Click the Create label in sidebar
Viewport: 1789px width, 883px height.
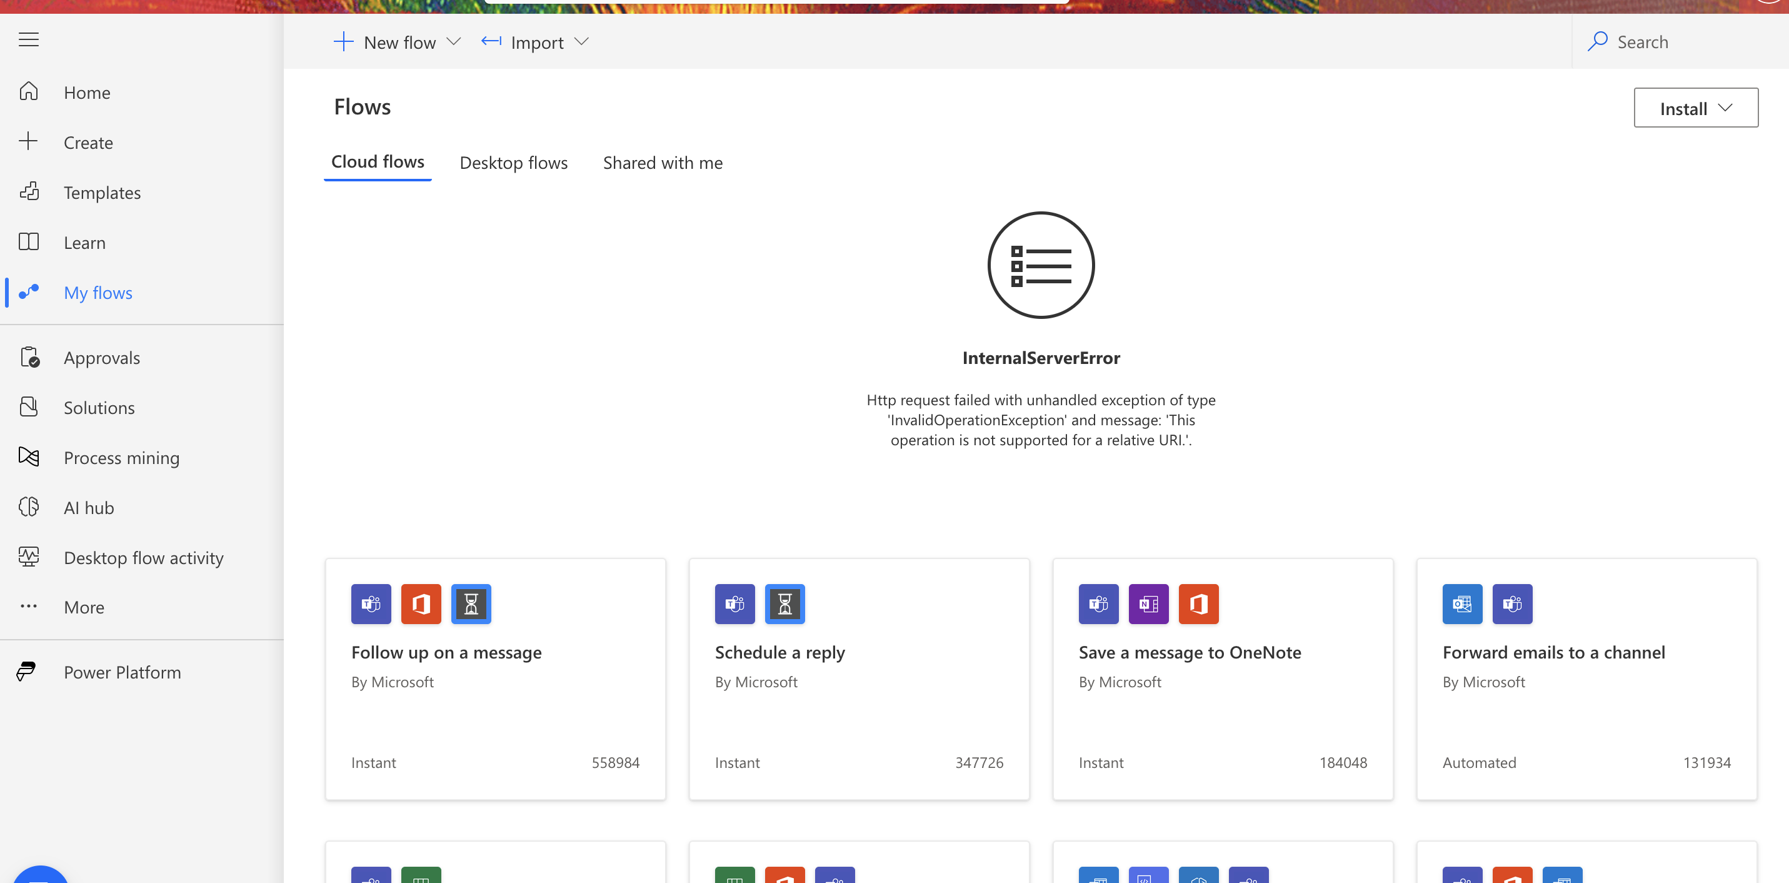pyautogui.click(x=88, y=143)
